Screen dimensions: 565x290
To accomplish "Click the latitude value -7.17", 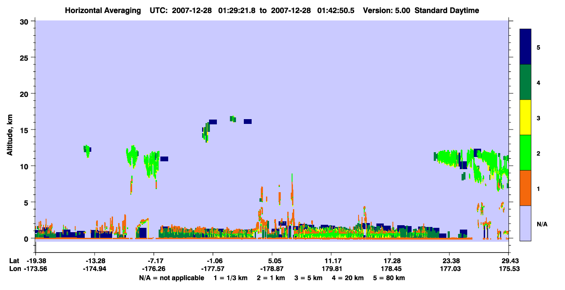I will 154,261.
